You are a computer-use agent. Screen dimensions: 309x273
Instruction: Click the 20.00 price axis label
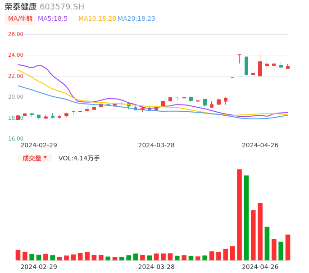[16, 97]
